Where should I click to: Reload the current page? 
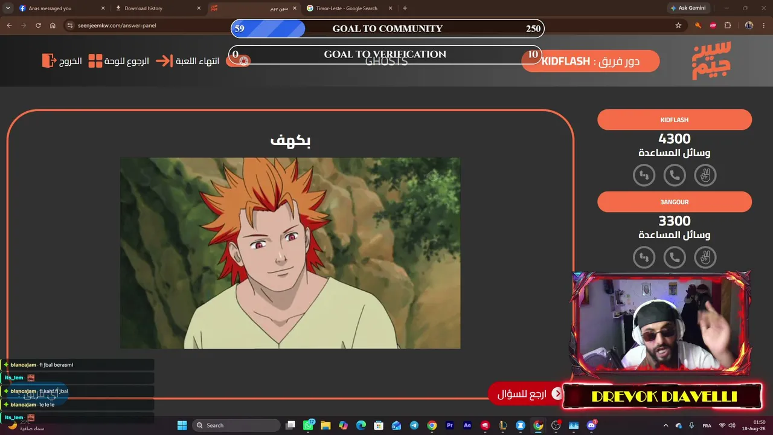click(38, 25)
